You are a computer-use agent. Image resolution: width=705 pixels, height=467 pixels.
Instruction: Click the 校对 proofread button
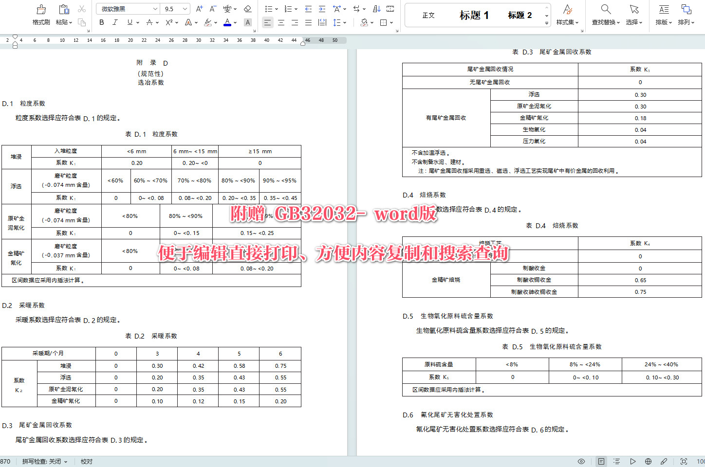tap(86, 461)
